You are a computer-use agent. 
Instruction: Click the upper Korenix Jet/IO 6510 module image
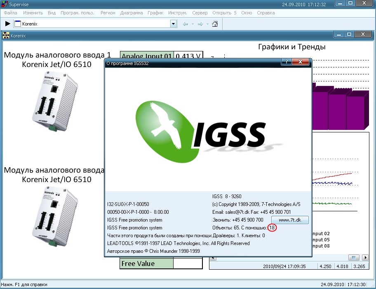55,102
